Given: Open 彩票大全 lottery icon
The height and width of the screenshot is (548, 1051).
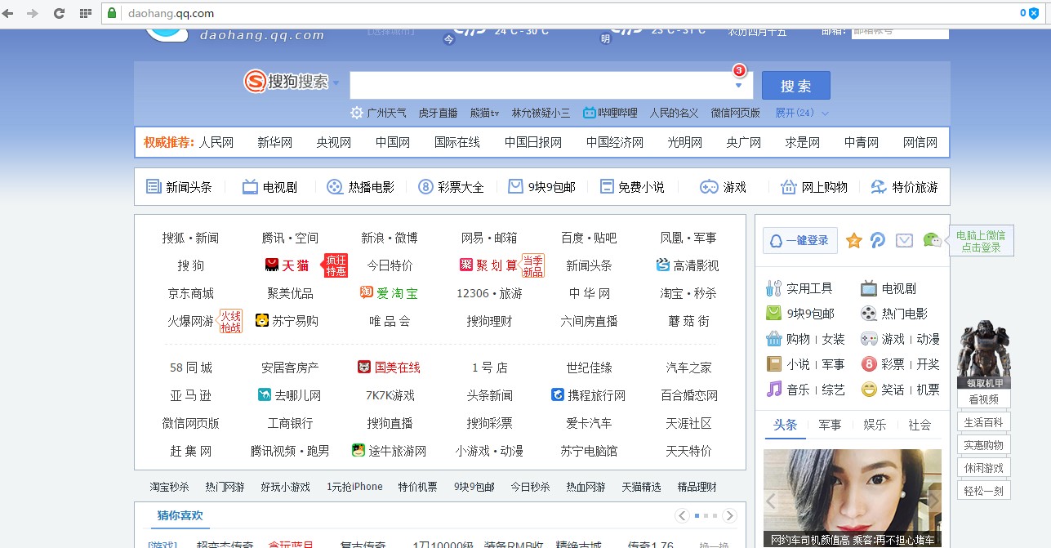Looking at the screenshot, I should click(425, 186).
